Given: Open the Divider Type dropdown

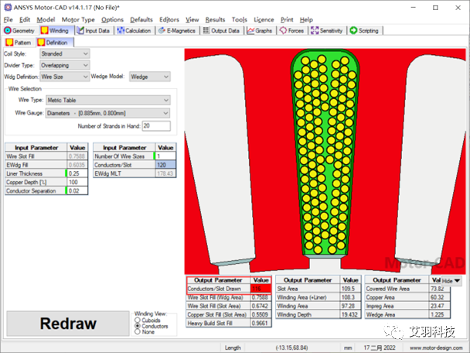Looking at the screenshot, I should [x=65, y=65].
